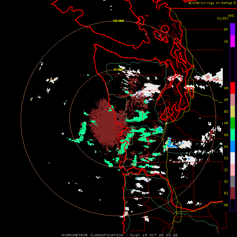Click the RF purple legend swatch

[x=233, y=29]
